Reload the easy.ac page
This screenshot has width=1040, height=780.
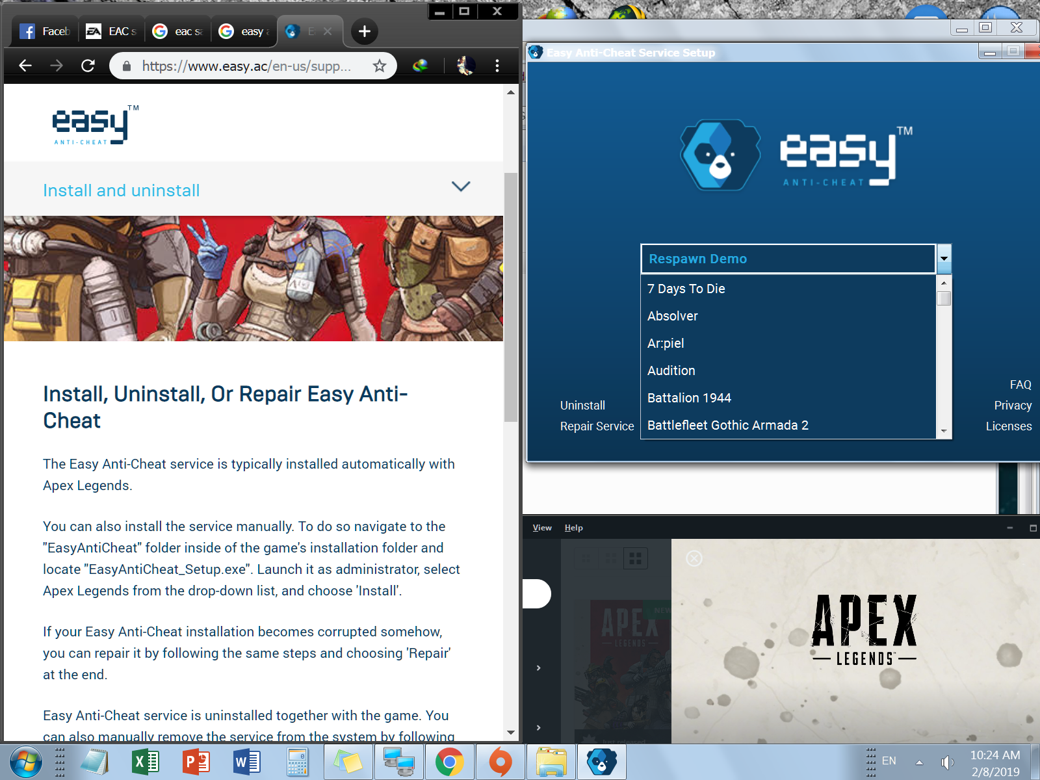click(88, 66)
